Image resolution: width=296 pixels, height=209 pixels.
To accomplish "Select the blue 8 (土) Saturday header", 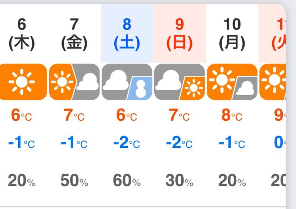I will [127, 34].
